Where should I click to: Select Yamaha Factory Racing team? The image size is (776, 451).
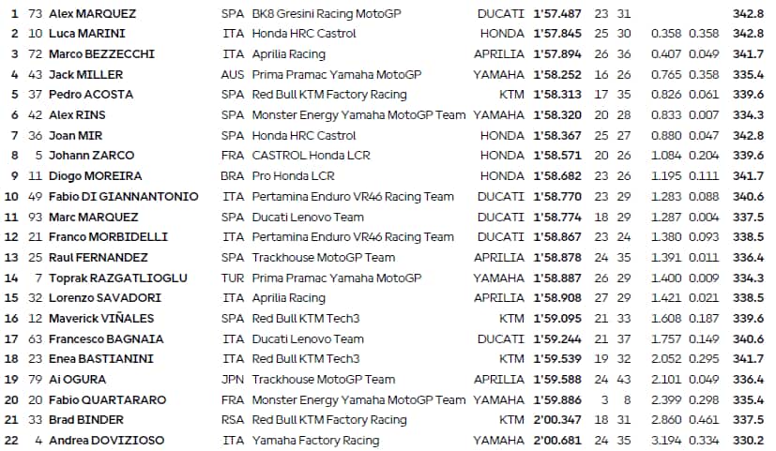tap(315, 441)
